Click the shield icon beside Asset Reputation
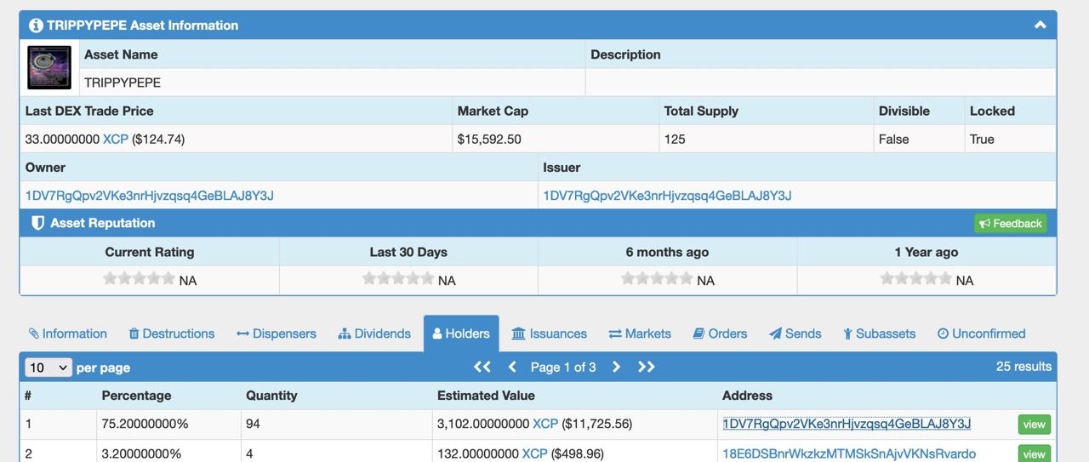 (x=37, y=223)
